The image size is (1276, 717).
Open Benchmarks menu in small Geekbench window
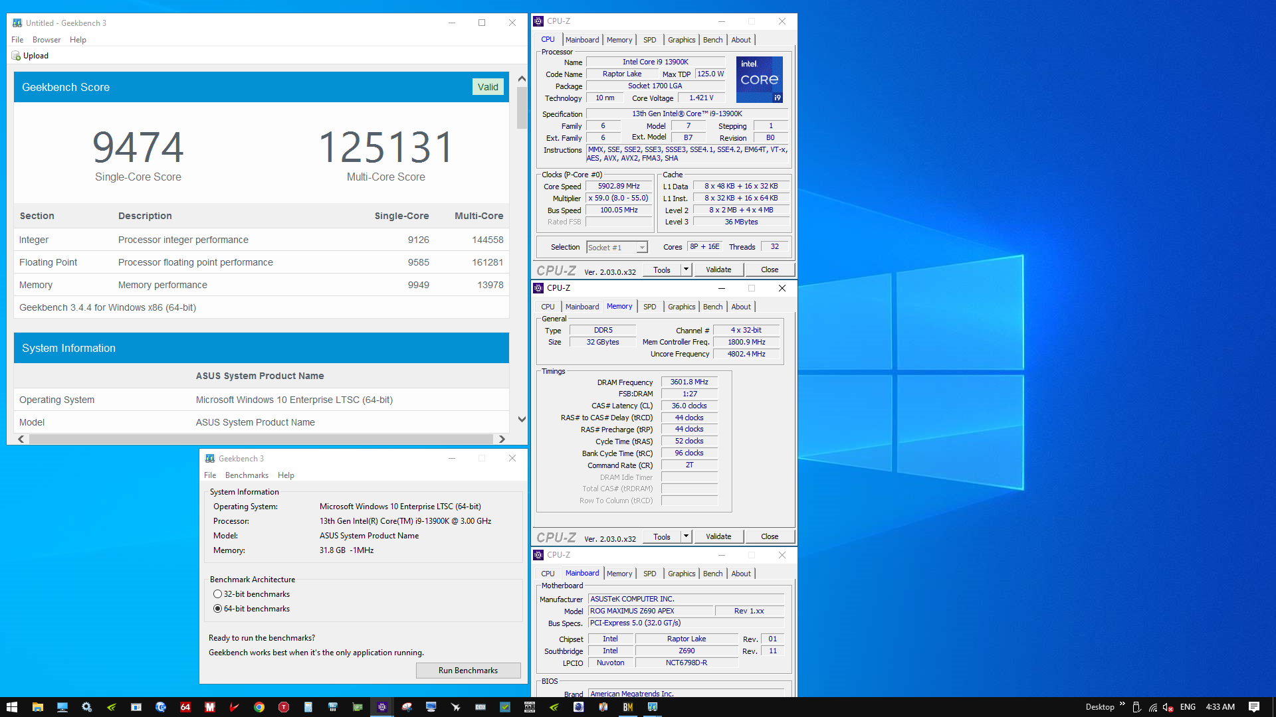pyautogui.click(x=247, y=475)
